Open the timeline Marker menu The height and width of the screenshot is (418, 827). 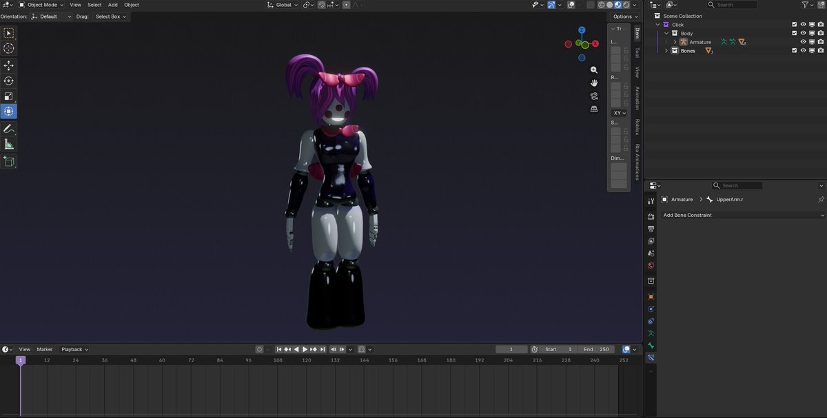pyautogui.click(x=45, y=349)
